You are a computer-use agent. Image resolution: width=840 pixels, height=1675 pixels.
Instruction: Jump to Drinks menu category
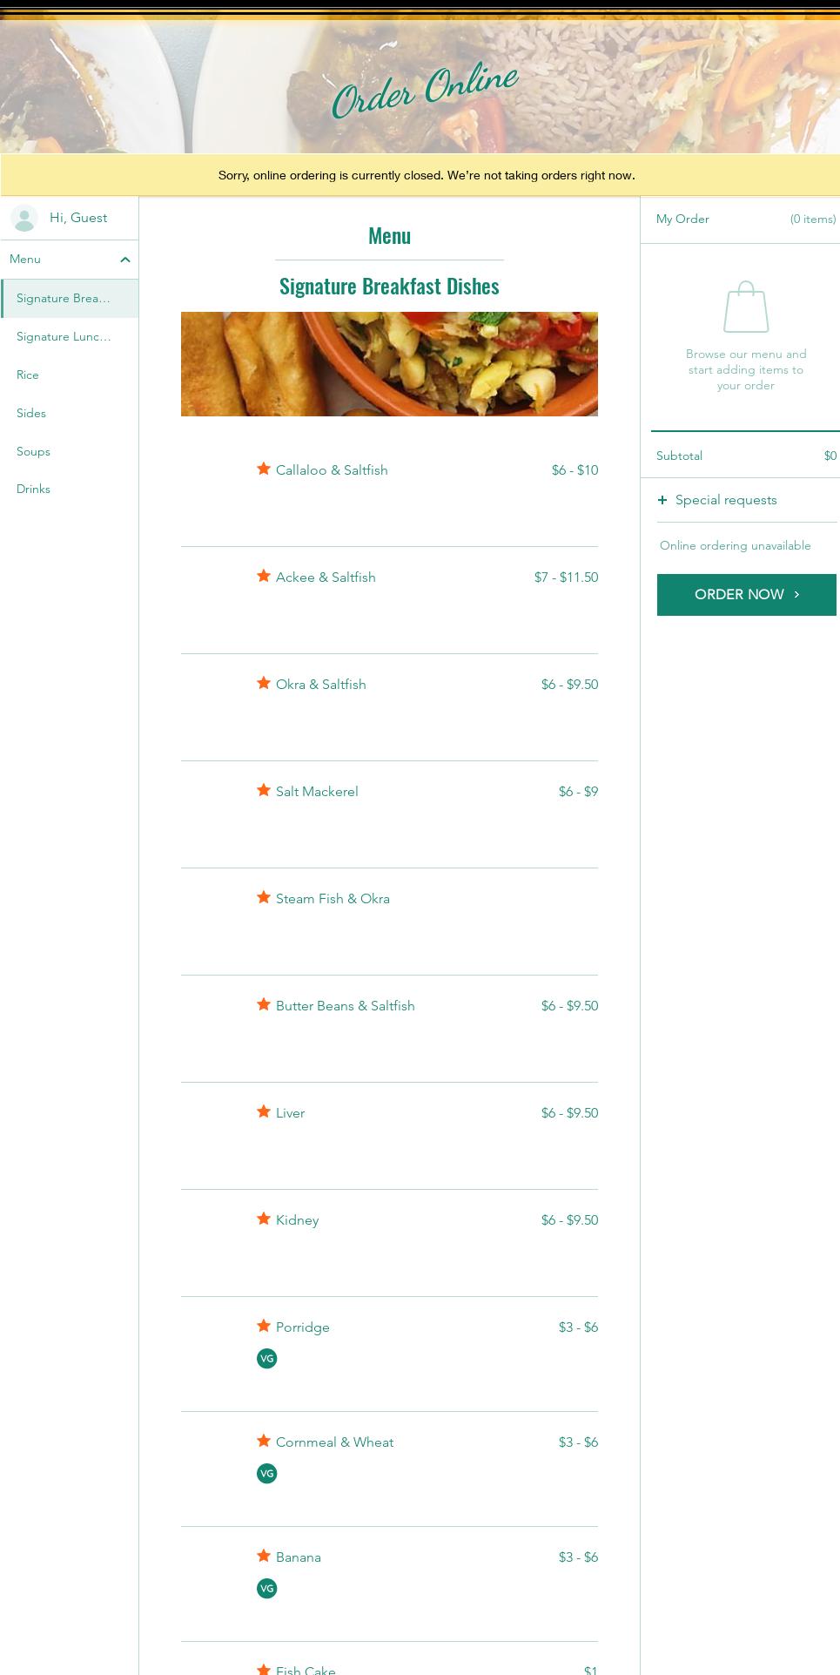[x=33, y=489]
